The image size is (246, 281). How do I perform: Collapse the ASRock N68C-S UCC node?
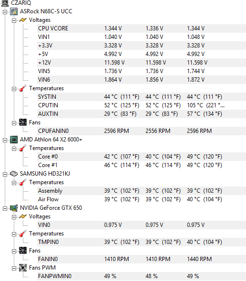point(5,12)
